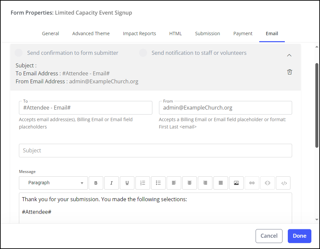Screen dimensions: 320x249
Task: Apply italic formatting to the message
Action: pyautogui.click(x=111, y=183)
